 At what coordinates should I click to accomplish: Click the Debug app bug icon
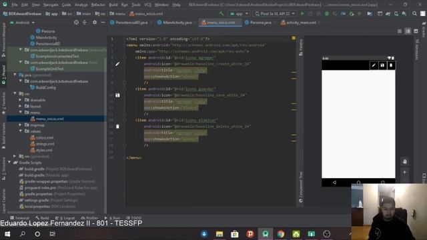pos(326,13)
